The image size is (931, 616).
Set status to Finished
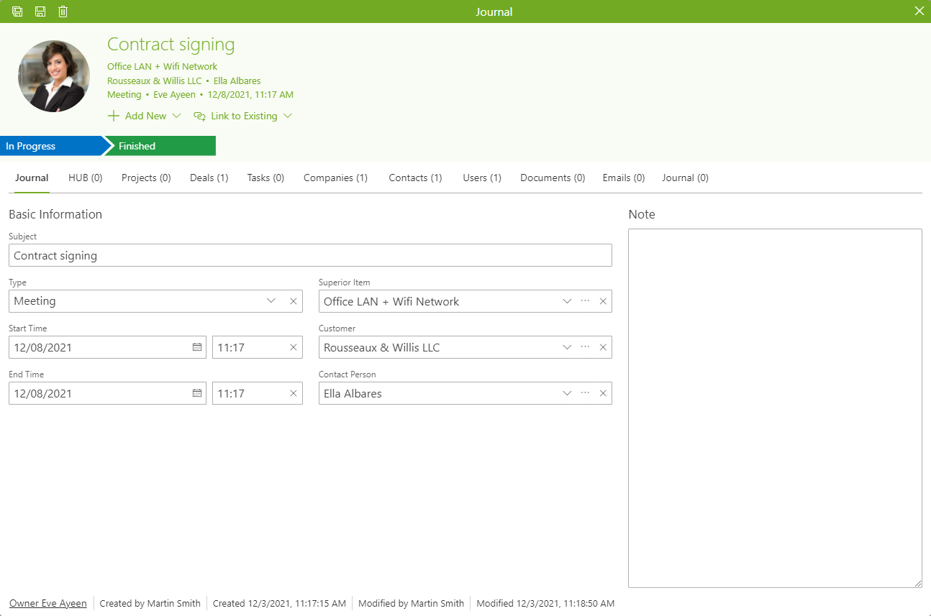click(x=160, y=146)
